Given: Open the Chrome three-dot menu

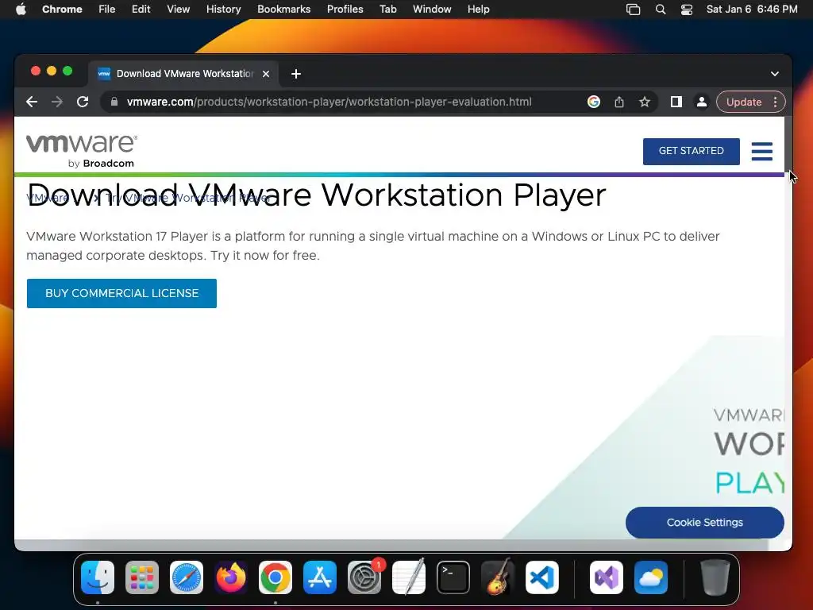Looking at the screenshot, I should click(x=775, y=102).
